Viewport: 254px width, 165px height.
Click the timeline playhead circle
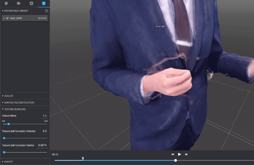176,160
